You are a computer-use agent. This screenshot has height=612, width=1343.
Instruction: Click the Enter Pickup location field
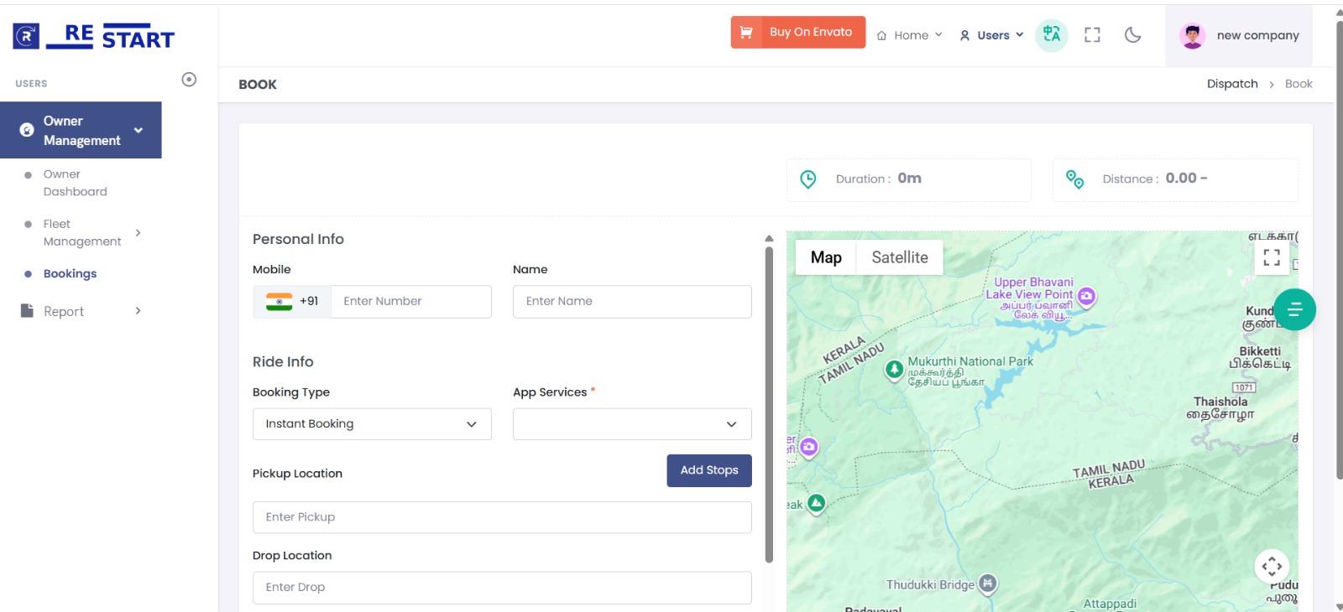click(502, 517)
